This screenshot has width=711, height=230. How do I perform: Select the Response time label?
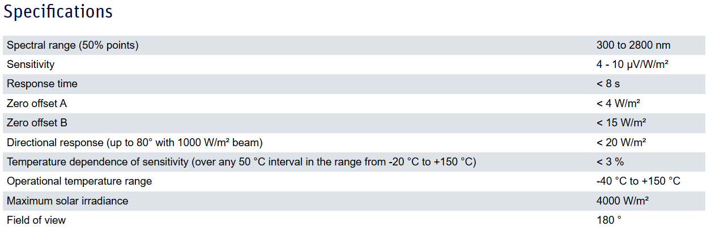point(42,84)
